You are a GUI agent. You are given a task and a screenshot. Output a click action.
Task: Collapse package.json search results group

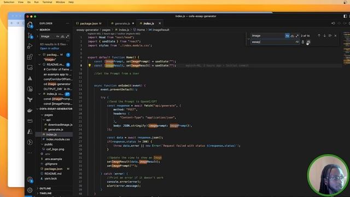pyautogui.click(x=39, y=55)
